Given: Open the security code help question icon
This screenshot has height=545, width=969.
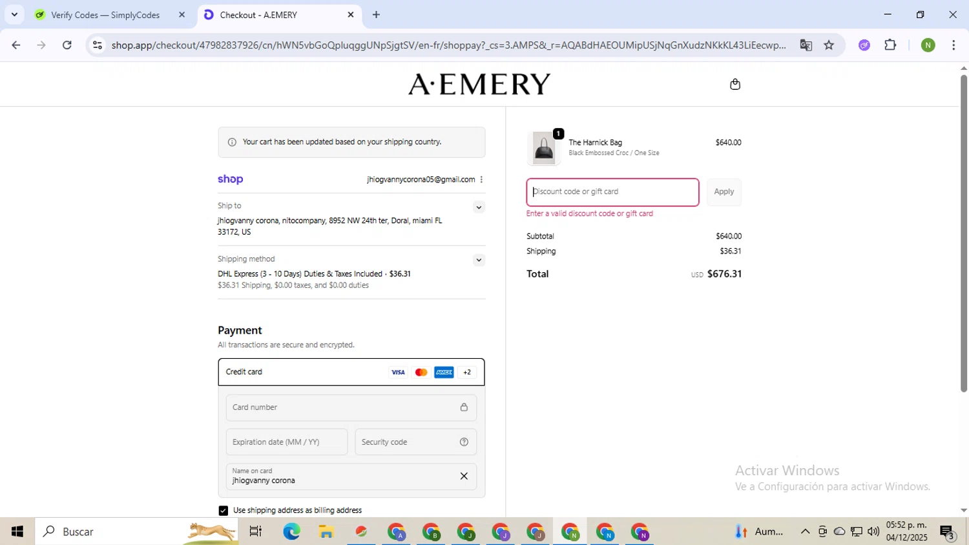Looking at the screenshot, I should pyautogui.click(x=464, y=442).
